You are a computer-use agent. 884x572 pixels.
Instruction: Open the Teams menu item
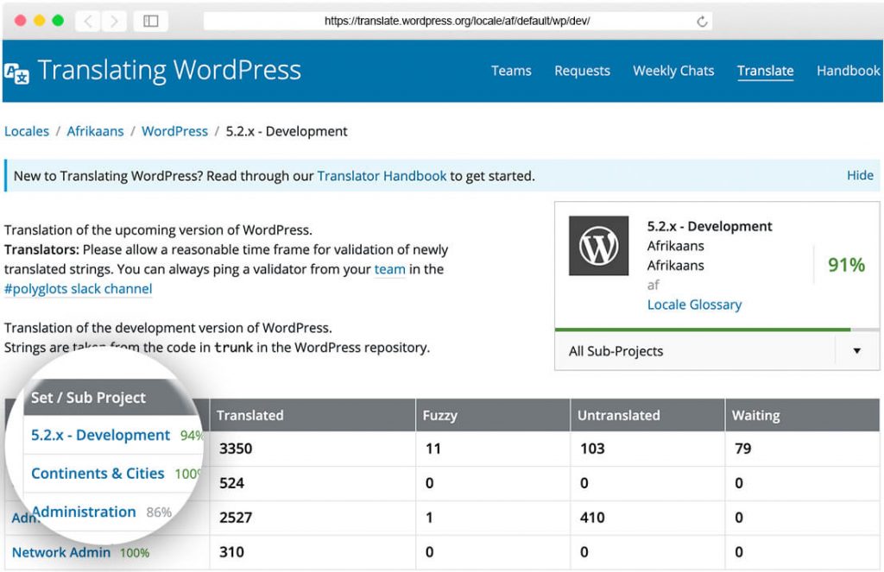pos(511,71)
